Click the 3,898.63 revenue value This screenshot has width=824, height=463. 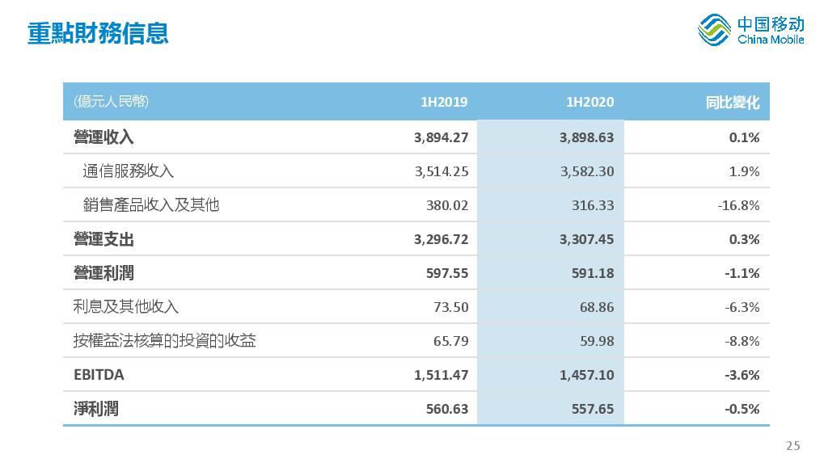tap(586, 137)
